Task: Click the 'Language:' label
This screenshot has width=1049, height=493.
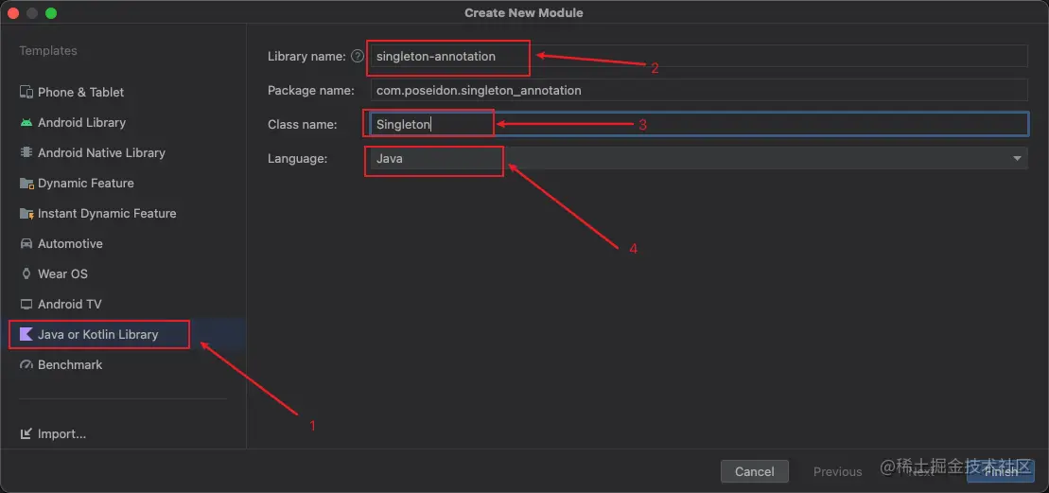Action: [x=298, y=159]
